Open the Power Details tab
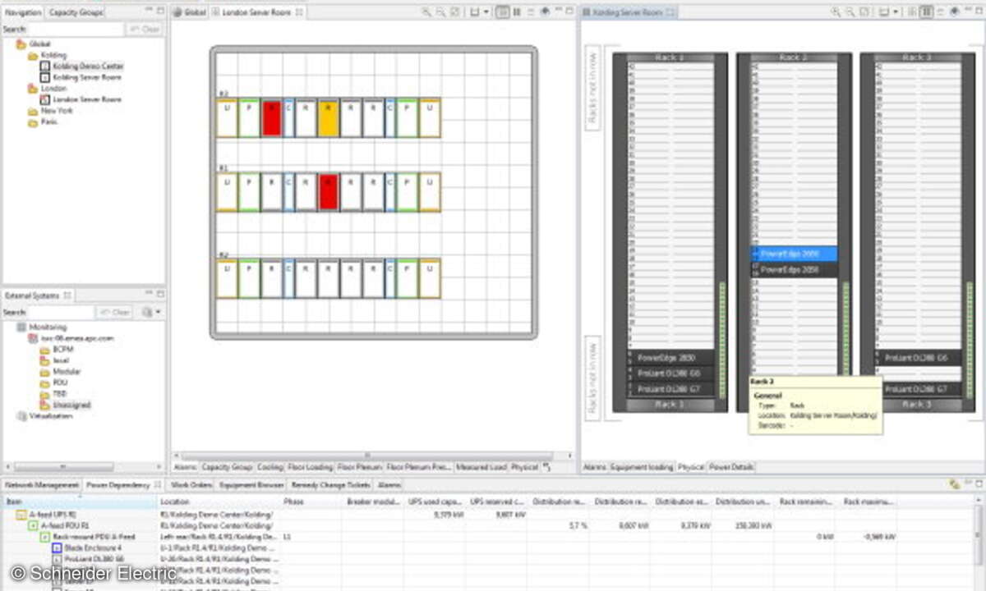This screenshot has width=986, height=591. pos(731,467)
